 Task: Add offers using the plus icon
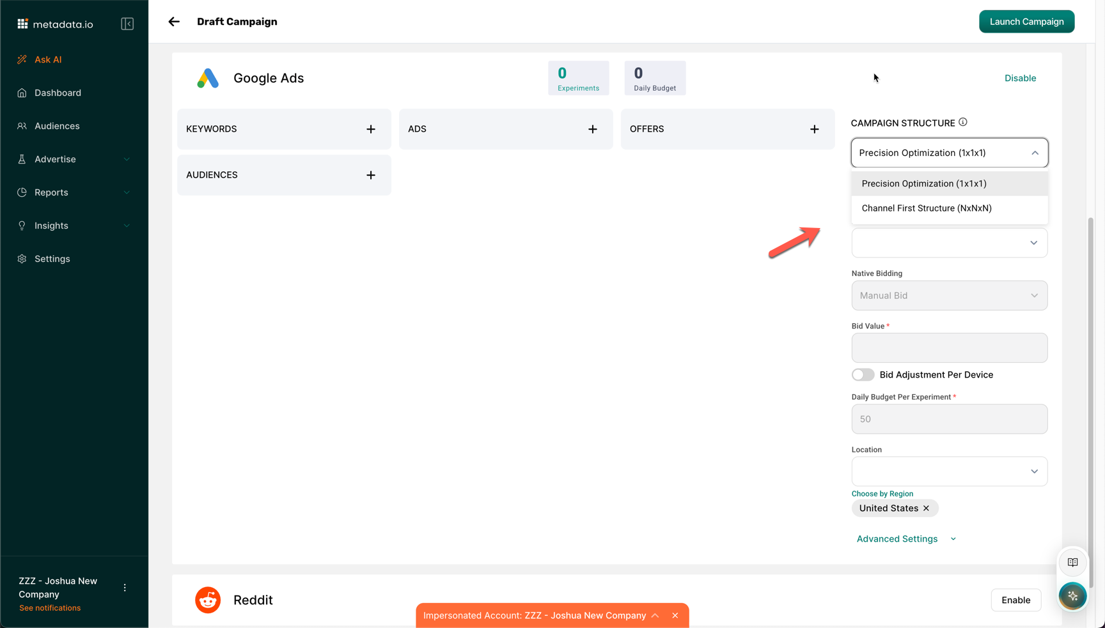[814, 129]
